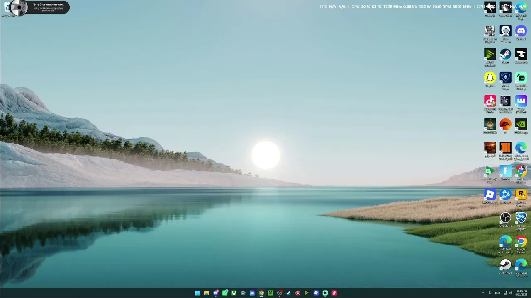
Task: Expand the hidden system tray icons
Action: point(483,293)
